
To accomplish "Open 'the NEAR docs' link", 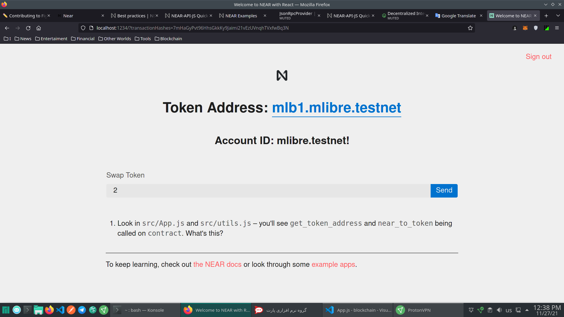I will point(217,264).
